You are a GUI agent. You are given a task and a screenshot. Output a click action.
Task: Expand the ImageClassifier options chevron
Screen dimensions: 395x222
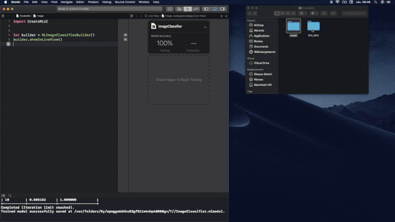click(205, 26)
